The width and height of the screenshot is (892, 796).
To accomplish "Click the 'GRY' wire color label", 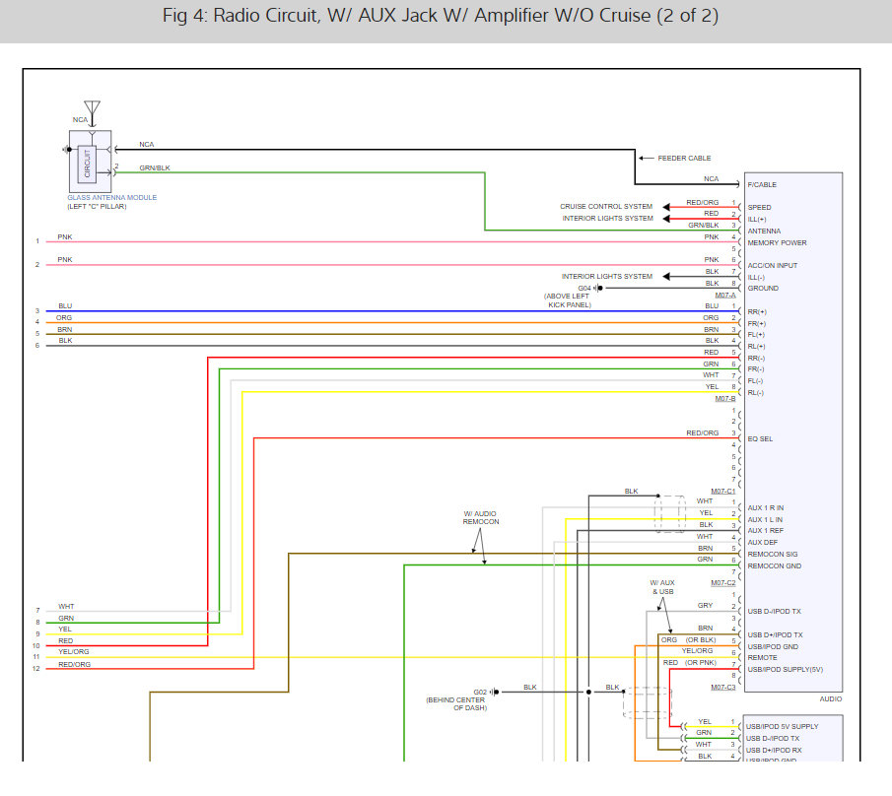I will coord(706,606).
